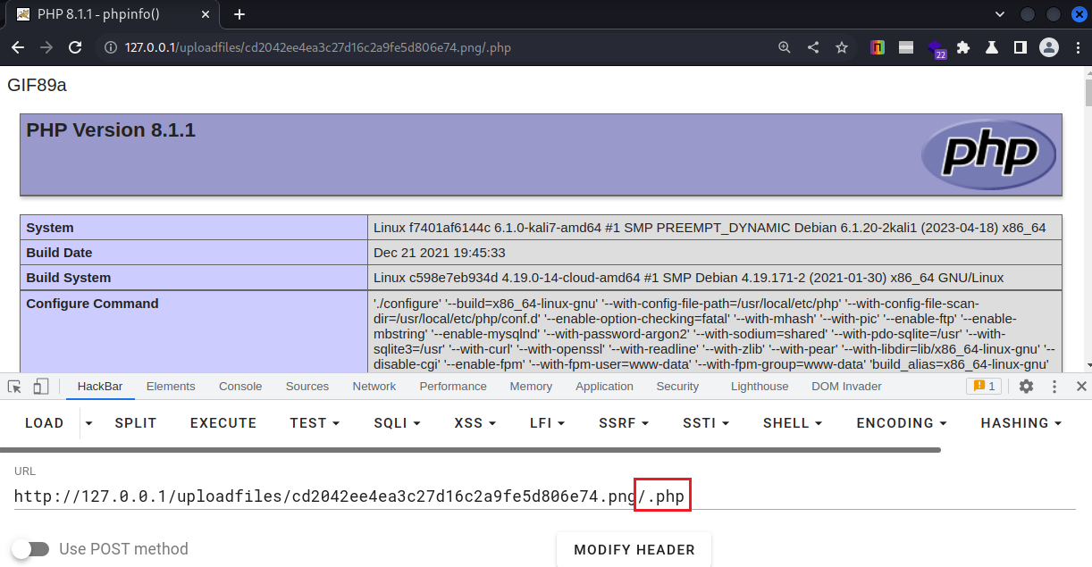
Task: Open the DevTools issues badge showing 1
Action: 984,386
